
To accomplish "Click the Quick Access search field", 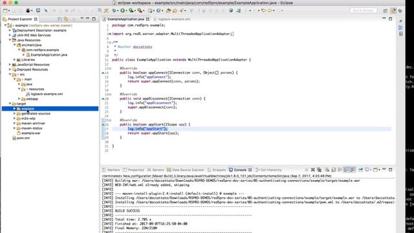I will [x=364, y=10].
